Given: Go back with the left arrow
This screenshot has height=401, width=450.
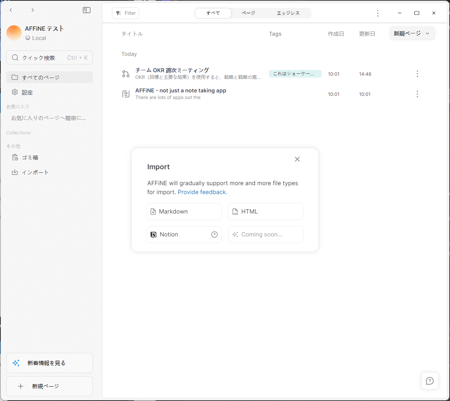Looking at the screenshot, I should tap(11, 10).
